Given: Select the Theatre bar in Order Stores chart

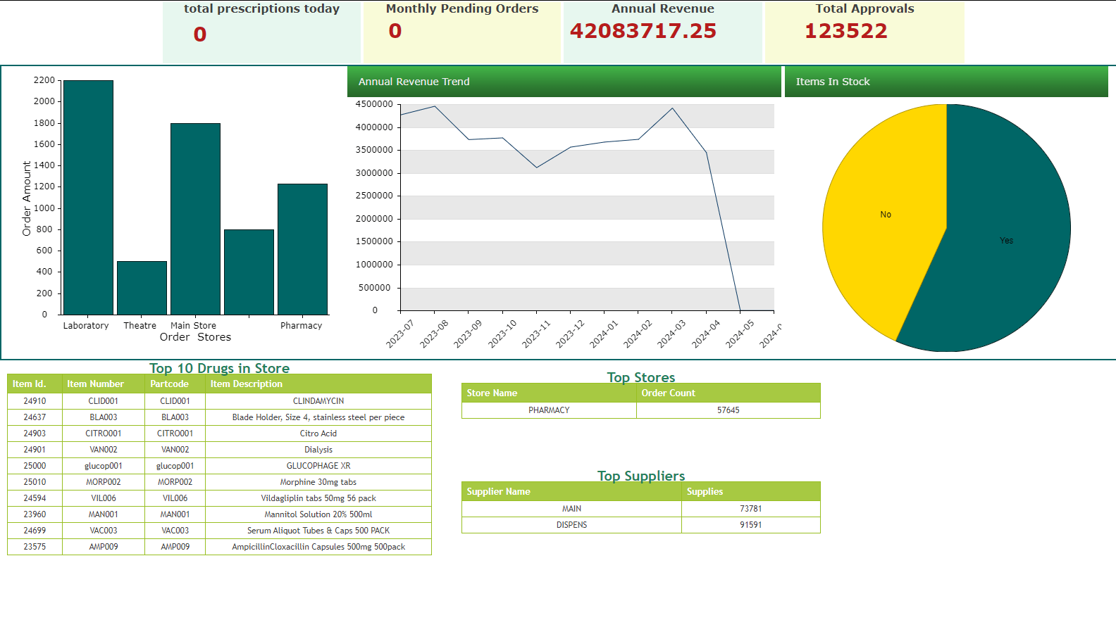Looking at the screenshot, I should coord(142,288).
